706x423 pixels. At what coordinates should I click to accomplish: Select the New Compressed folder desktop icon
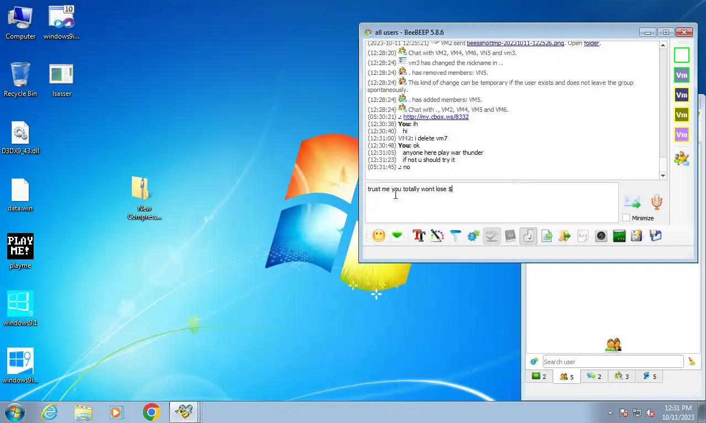click(x=145, y=198)
